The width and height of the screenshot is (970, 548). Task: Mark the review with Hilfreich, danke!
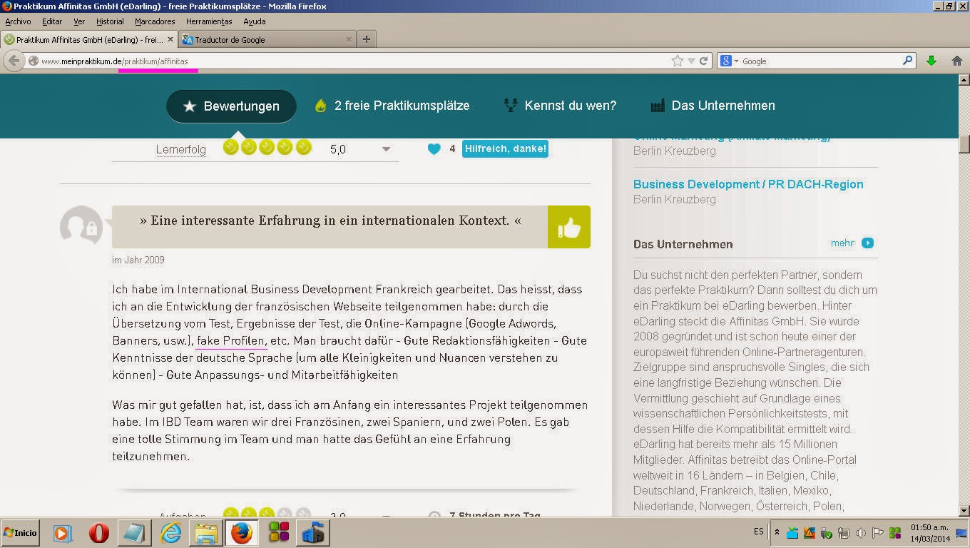pos(505,148)
